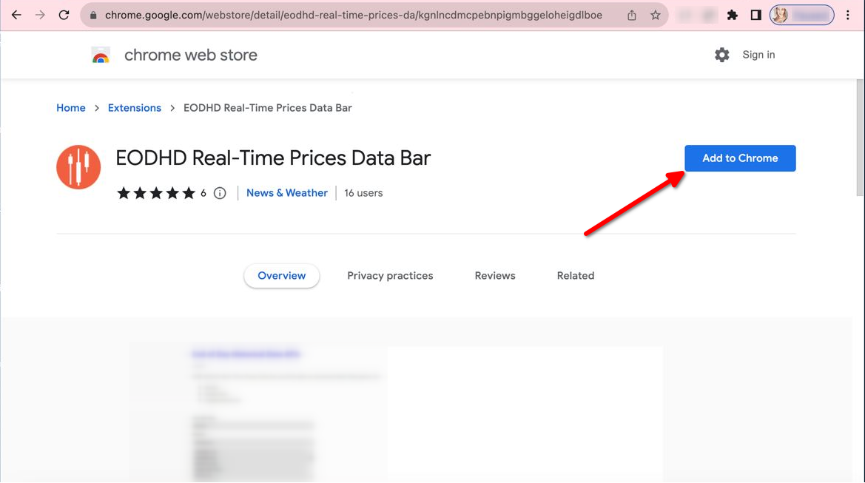Click the rating info circle icon
Screen dimensions: 865x483
[220, 193]
